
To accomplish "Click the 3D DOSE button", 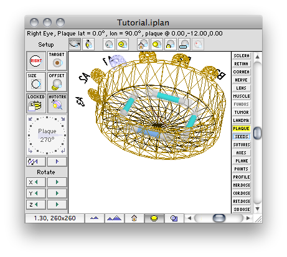I will coord(242,210).
